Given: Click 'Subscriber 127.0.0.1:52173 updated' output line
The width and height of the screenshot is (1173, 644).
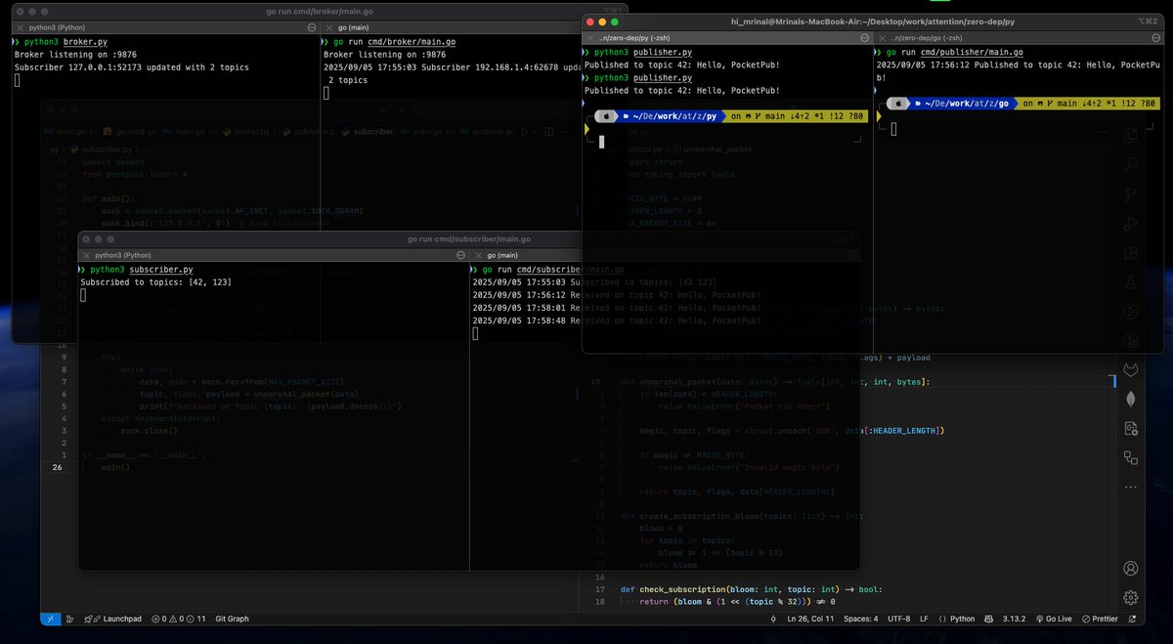Looking at the screenshot, I should coord(131,67).
